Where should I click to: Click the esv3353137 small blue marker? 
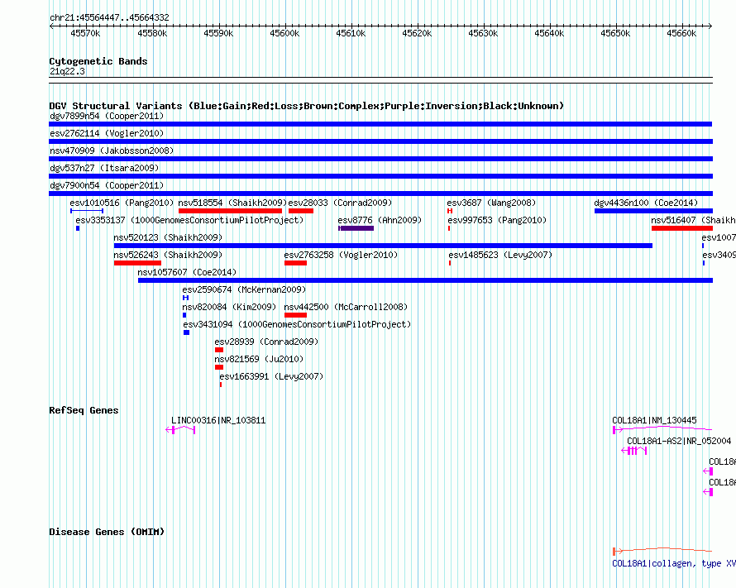pyautogui.click(x=78, y=228)
